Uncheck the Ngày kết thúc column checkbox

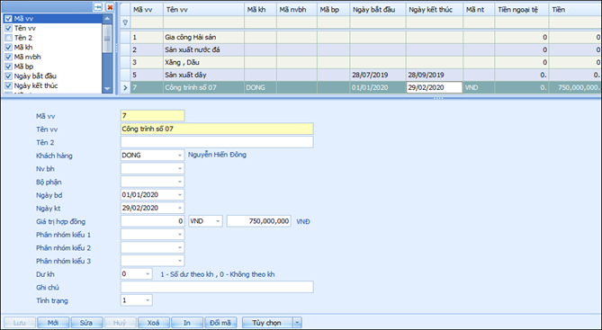pos(8,85)
